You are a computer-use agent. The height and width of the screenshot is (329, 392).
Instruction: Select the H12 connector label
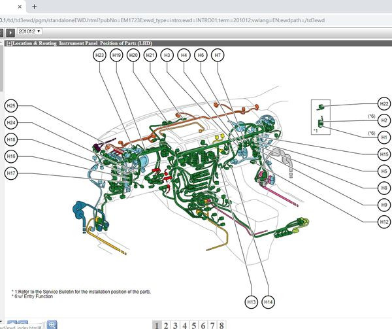tap(384, 222)
